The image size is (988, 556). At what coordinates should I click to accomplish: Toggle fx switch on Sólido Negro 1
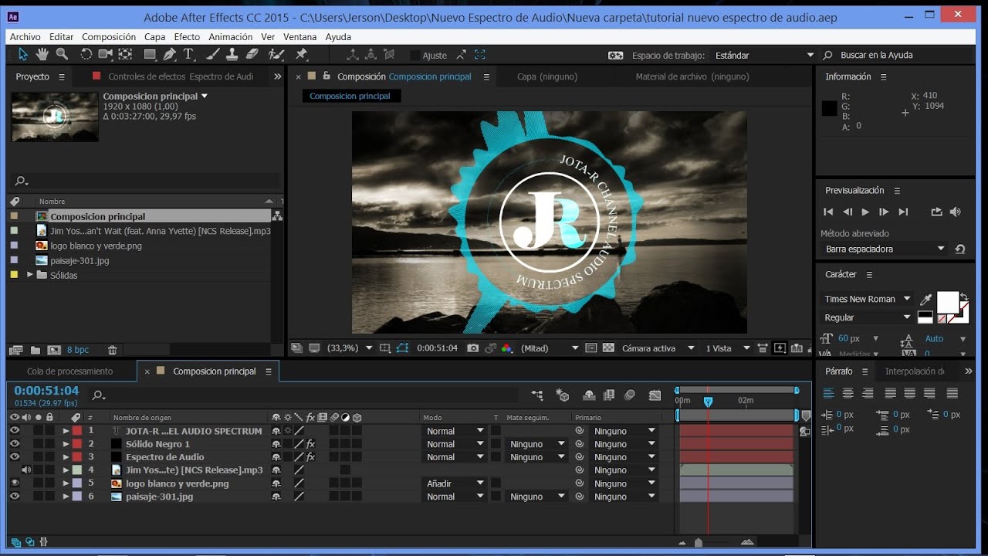click(310, 444)
